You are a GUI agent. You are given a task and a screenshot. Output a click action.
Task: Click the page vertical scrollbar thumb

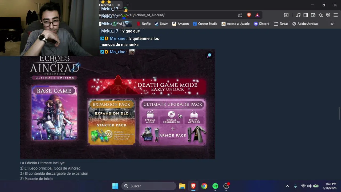(339, 113)
